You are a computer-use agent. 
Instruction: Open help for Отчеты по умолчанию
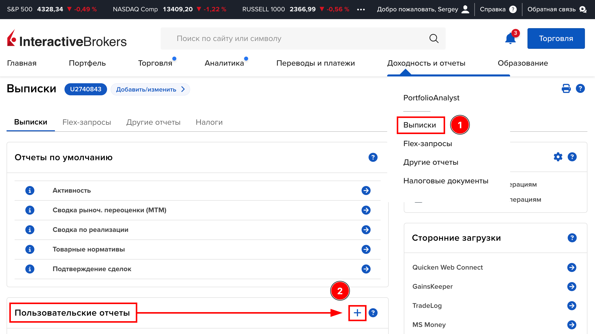[373, 157]
